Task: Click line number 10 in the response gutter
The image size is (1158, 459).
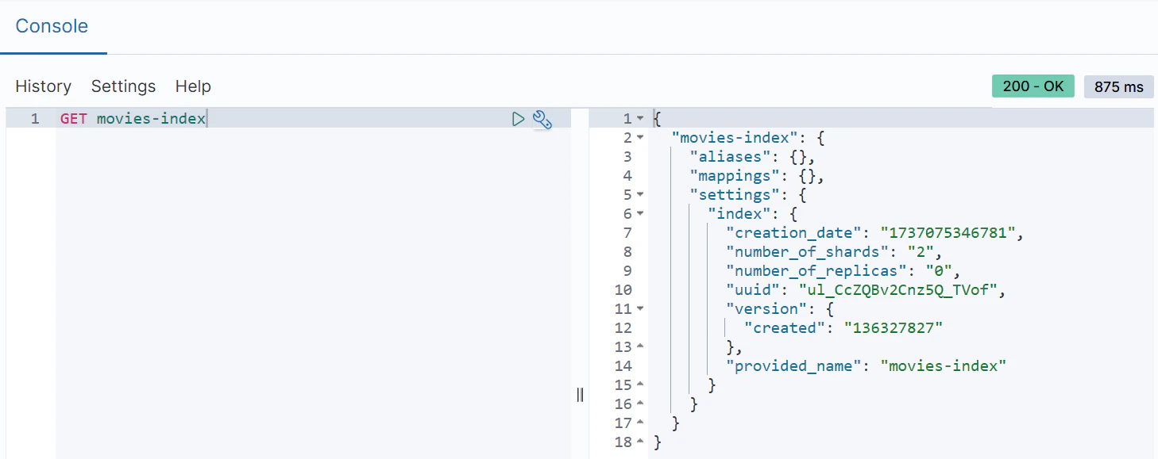Action: (623, 290)
